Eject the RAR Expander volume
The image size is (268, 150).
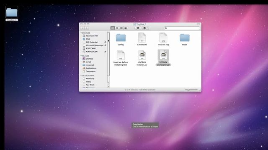(x=105, y=42)
